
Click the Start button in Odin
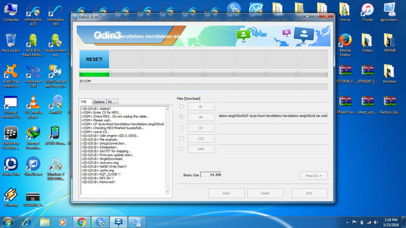point(226,193)
